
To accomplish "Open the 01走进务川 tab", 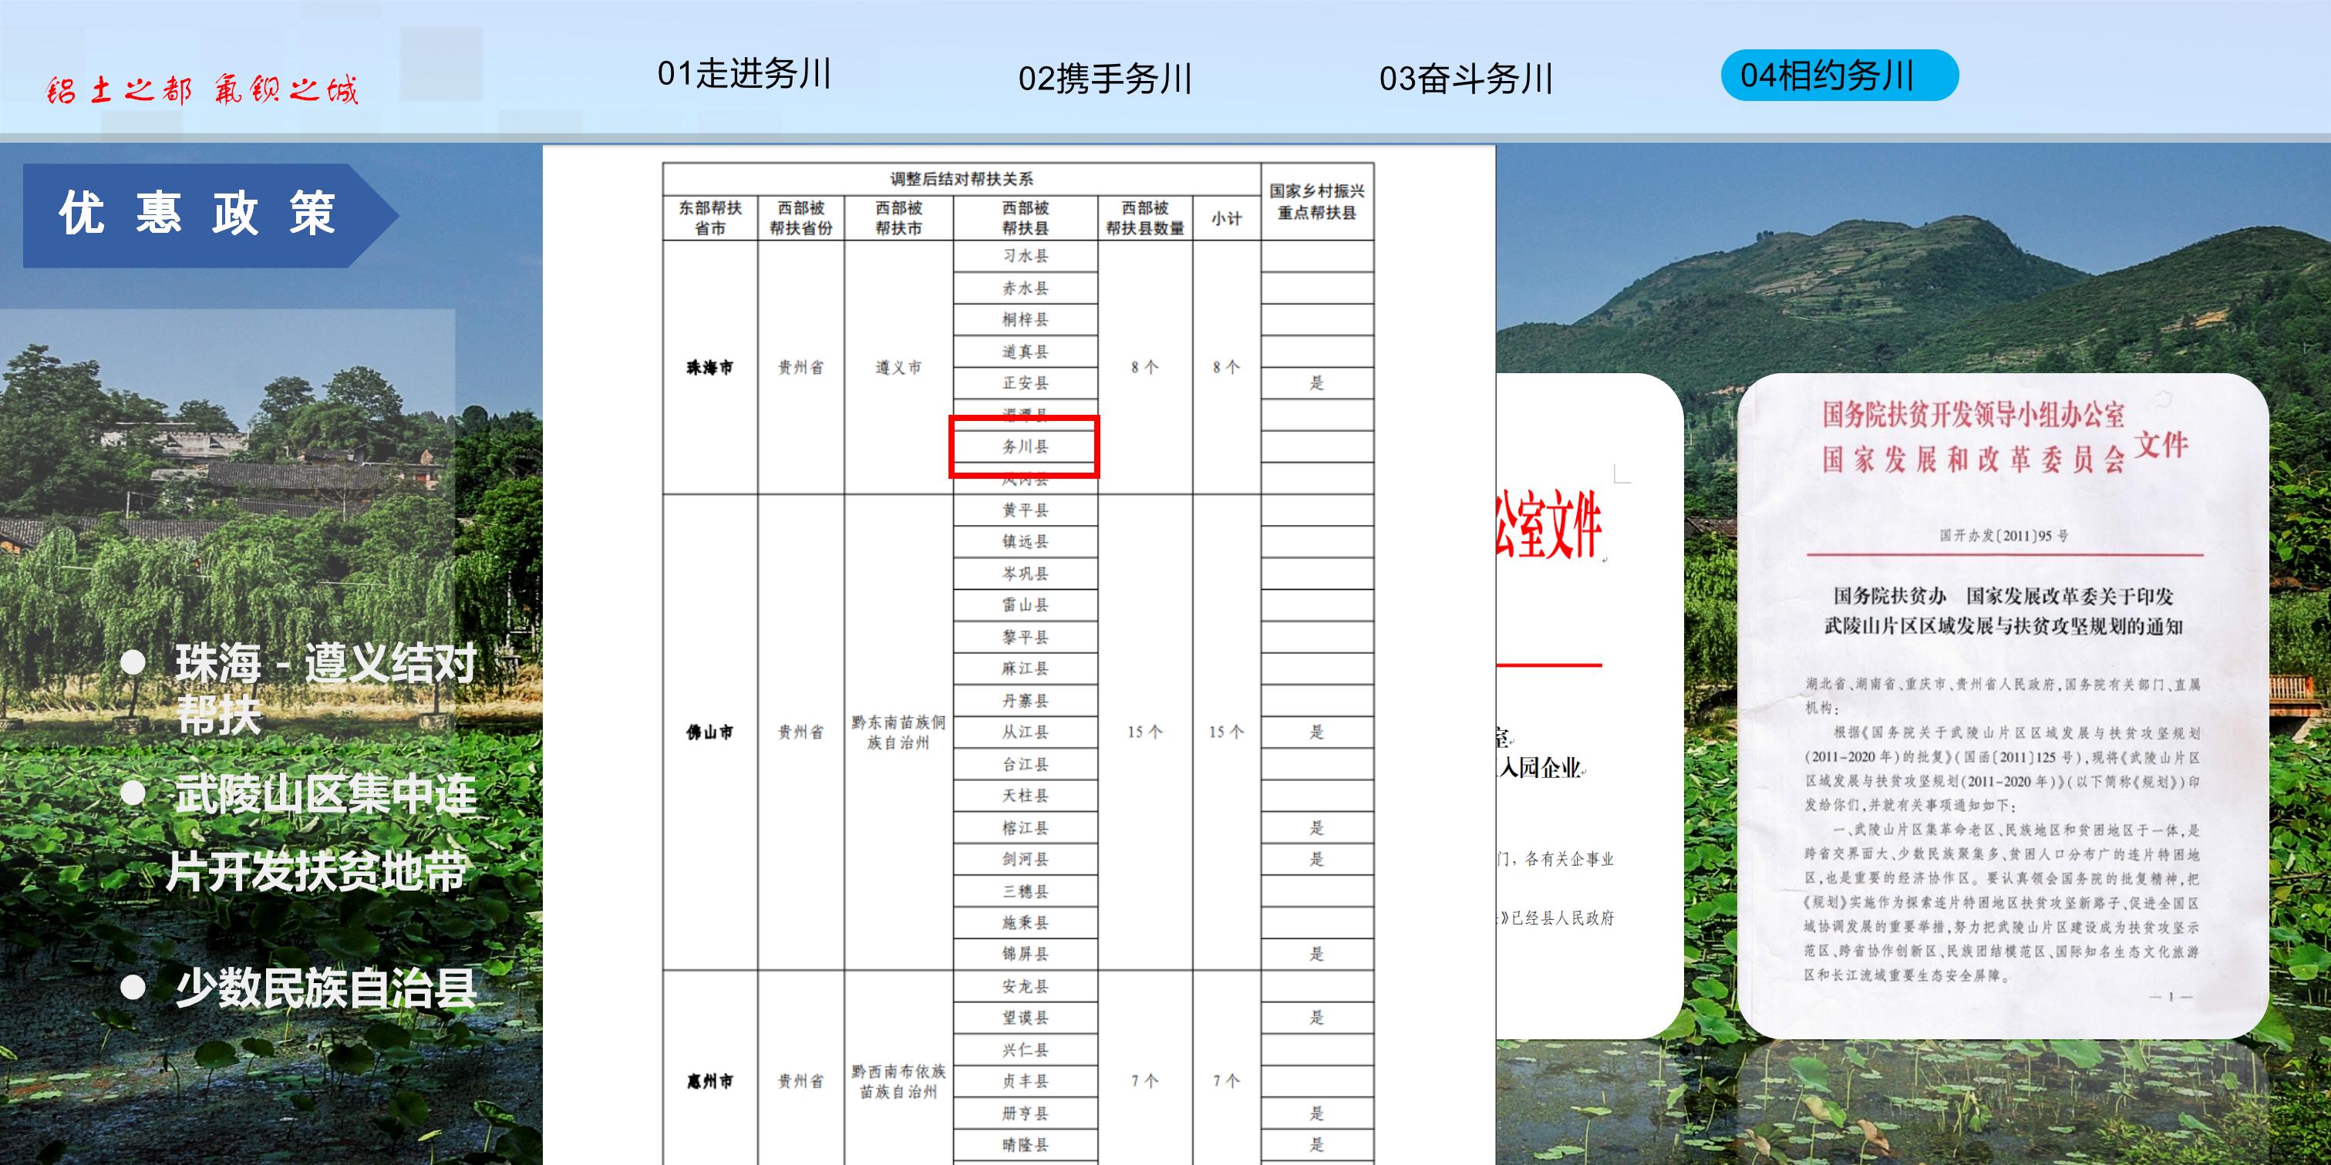I will 744,74.
